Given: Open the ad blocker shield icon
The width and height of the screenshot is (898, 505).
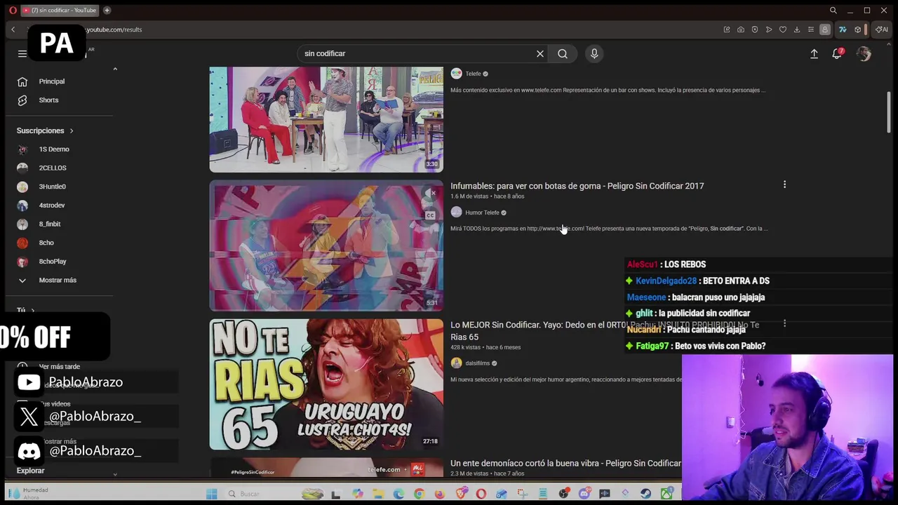Looking at the screenshot, I should pyautogui.click(x=755, y=29).
